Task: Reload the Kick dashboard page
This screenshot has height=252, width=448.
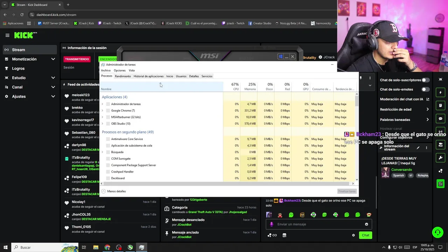Action: click(x=22, y=15)
